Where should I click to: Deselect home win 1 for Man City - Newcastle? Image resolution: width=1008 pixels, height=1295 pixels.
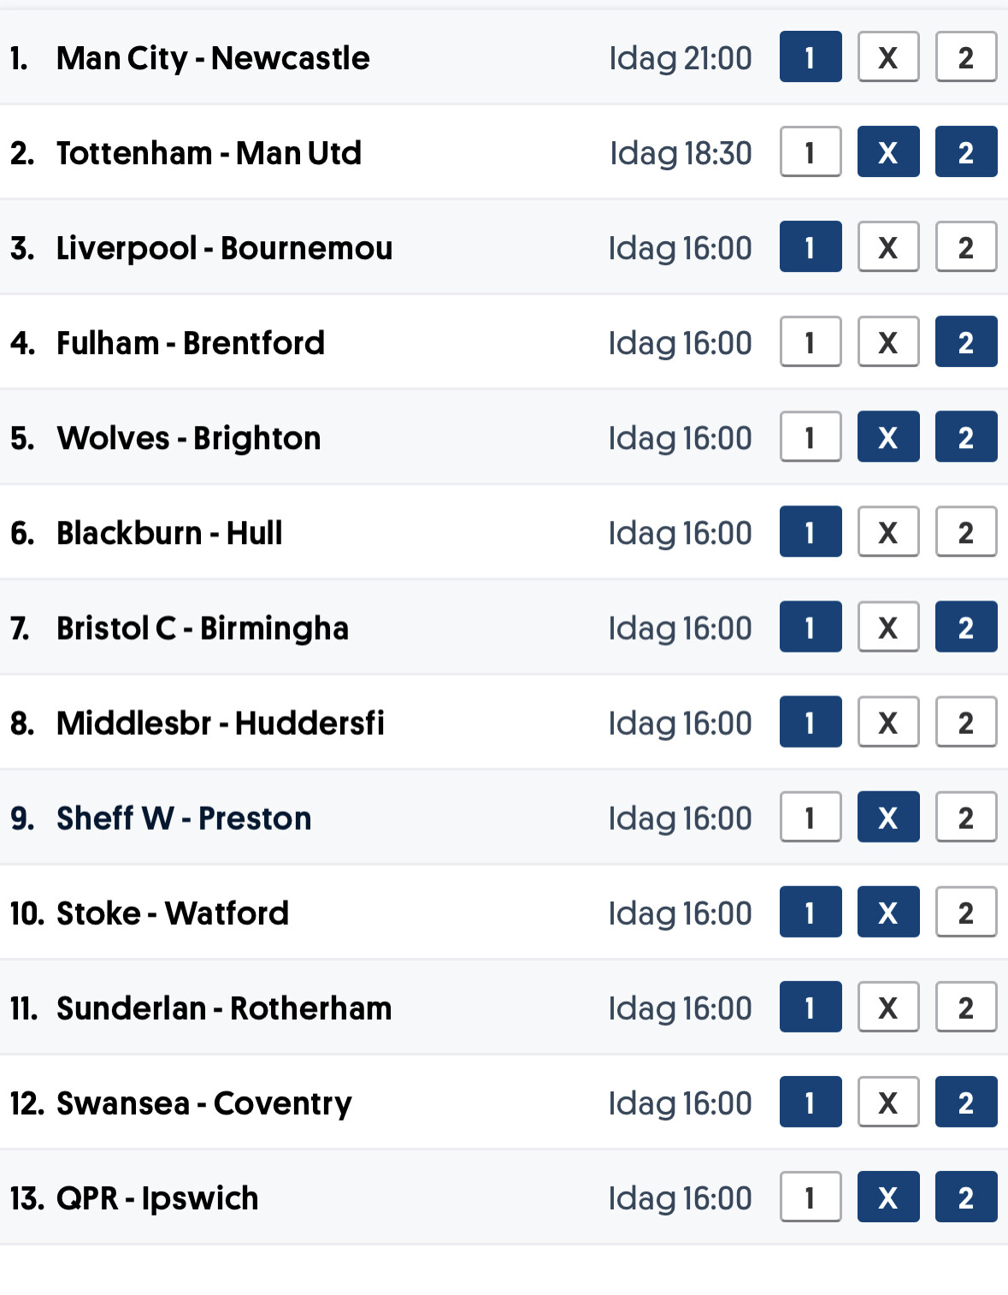click(811, 57)
